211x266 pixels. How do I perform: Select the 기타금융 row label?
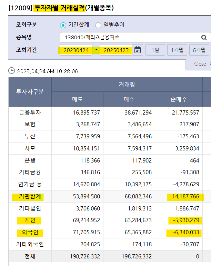(30, 172)
